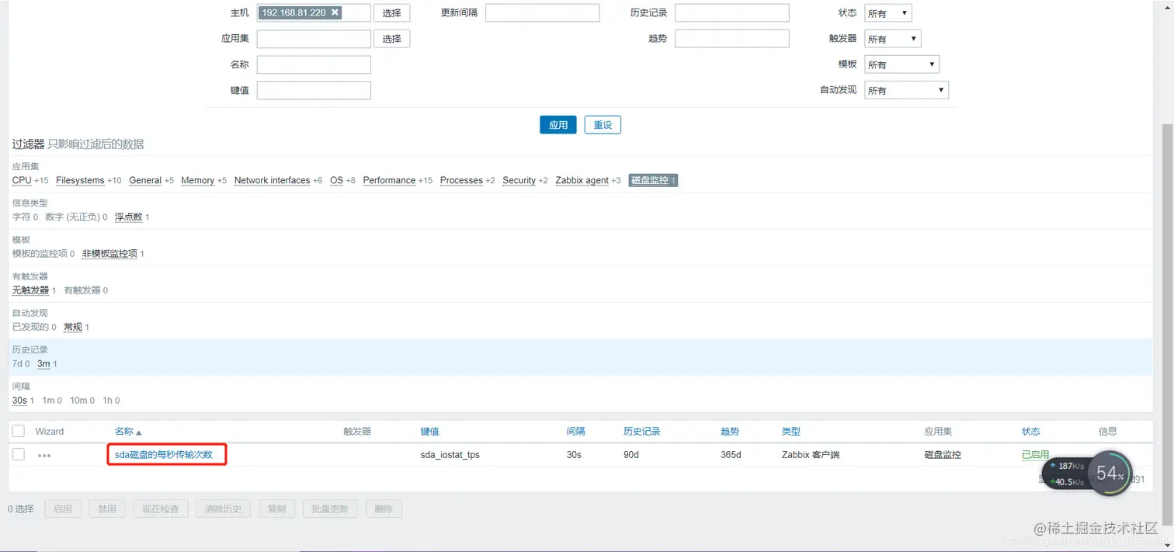Click 选择 button next to 应用集
This screenshot has width=1174, height=552.
tap(392, 39)
